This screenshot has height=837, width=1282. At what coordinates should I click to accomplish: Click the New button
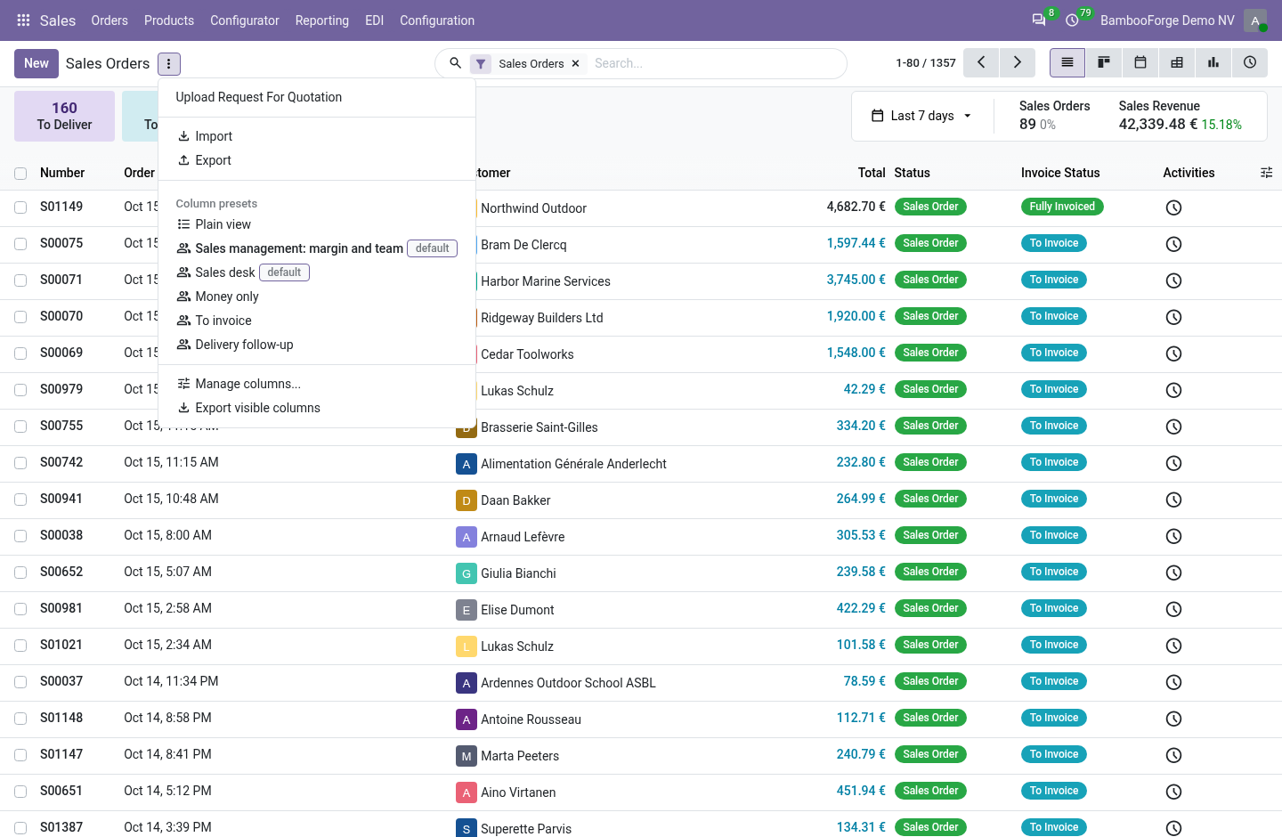point(37,63)
